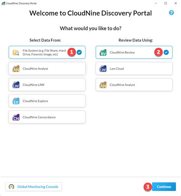Viewport: 181px width, 196px height.
Task: Select the "CloudNine LAW" label
Action: pyautogui.click(x=34, y=85)
